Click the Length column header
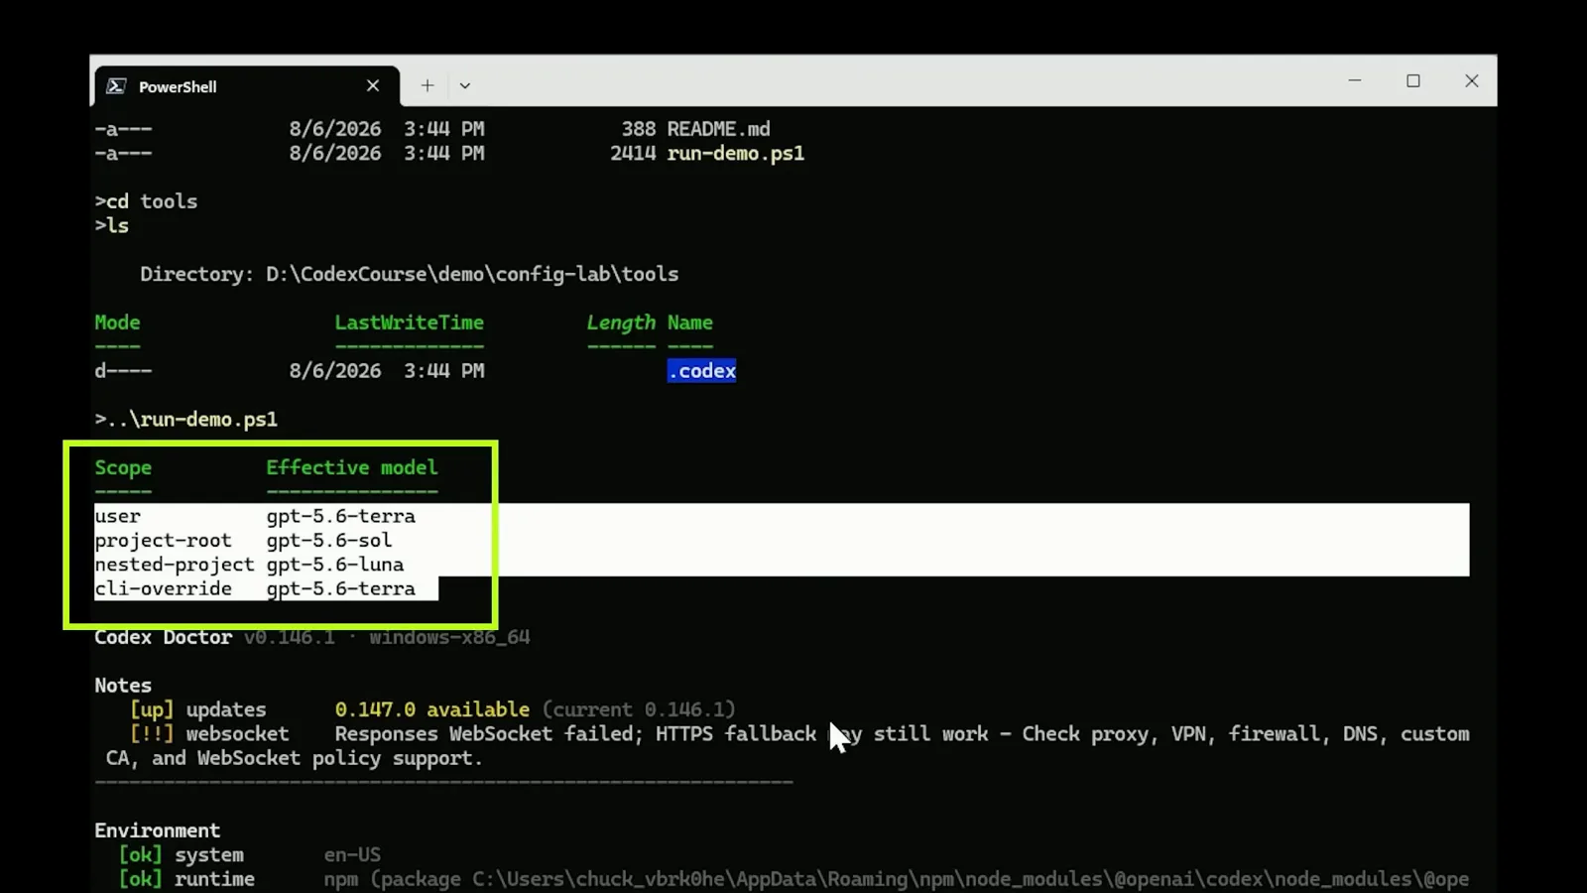 pos(621,322)
